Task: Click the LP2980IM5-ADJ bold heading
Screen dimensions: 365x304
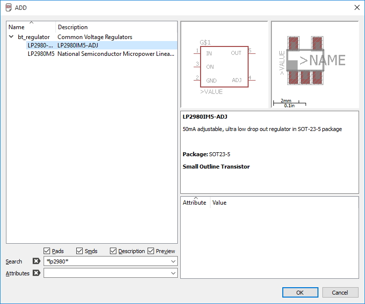Action: point(205,117)
